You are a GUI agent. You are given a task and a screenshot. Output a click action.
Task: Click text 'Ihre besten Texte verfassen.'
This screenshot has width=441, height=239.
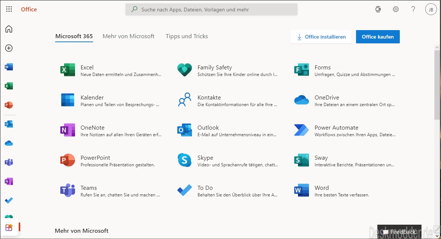point(342,195)
